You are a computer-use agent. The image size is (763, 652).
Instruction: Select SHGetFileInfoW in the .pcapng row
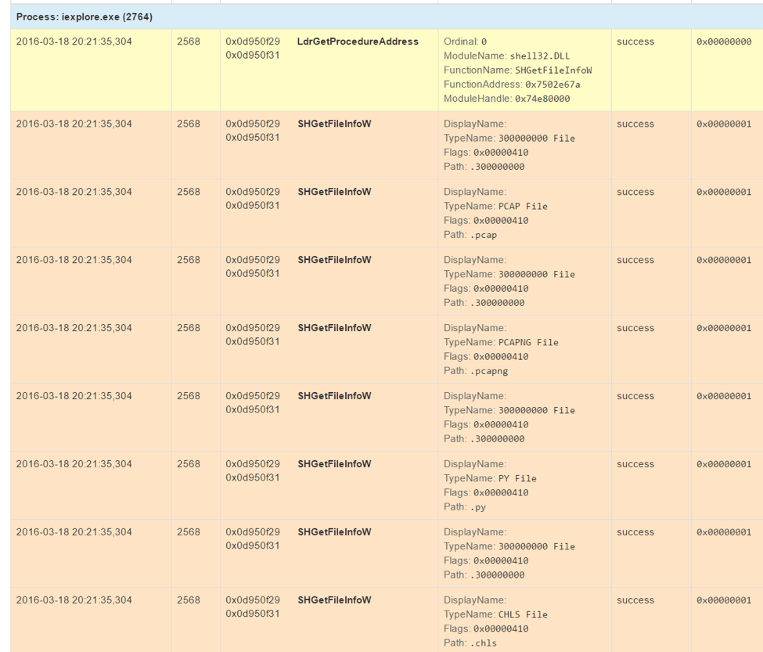point(334,328)
